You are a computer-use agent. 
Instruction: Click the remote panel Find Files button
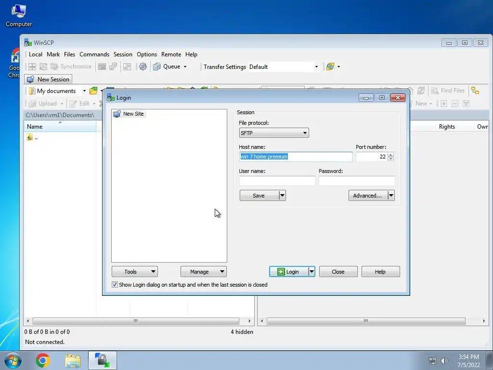448,91
